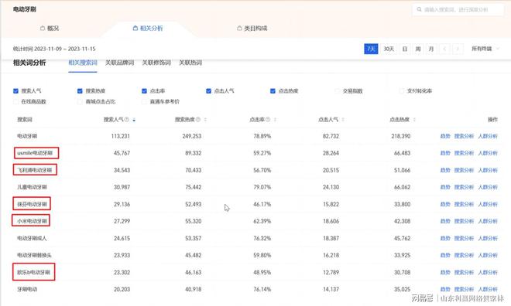Open 人群分析 link for 飞利浦电动牙刷 row
This screenshot has height=306, width=511.
tap(488, 170)
